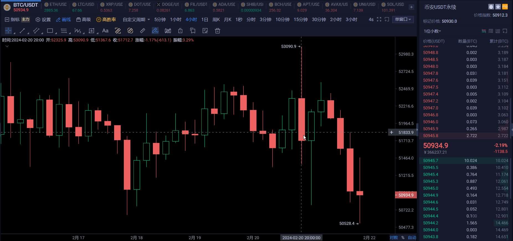Collapse the chart info chevron under 时间
The height and width of the screenshot is (241, 513).
(x=7, y=46)
